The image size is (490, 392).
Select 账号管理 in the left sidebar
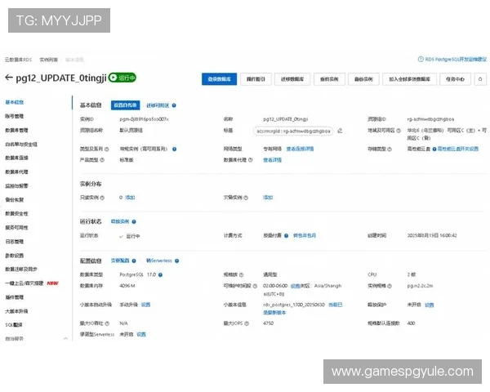click(x=15, y=116)
